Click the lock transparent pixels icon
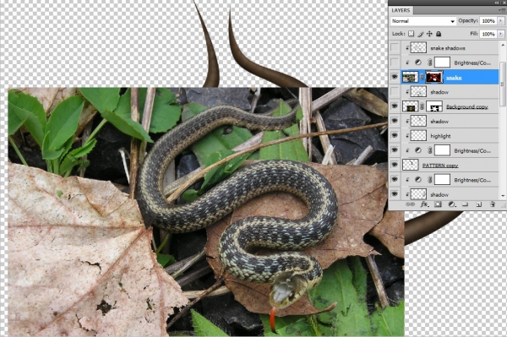507x337 pixels. pyautogui.click(x=411, y=34)
